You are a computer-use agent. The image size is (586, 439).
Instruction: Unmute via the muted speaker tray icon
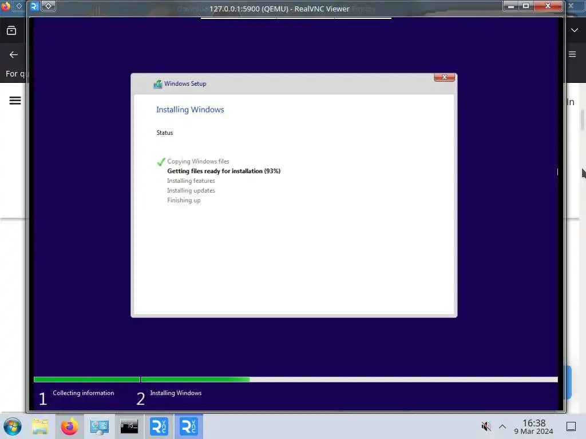point(486,426)
